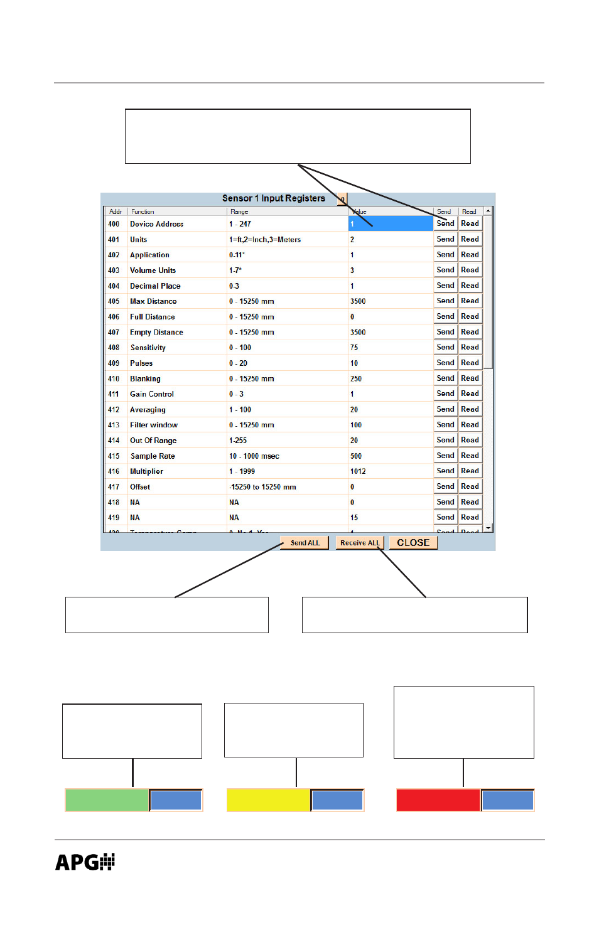Click the Send ALL button
This screenshot has width=599, height=925.
pos(305,543)
